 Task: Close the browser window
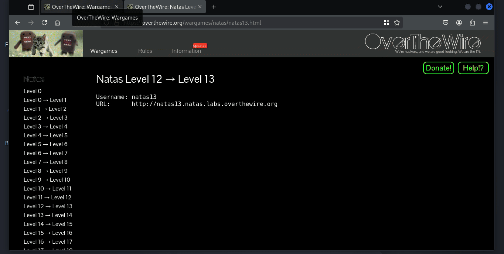[489, 7]
